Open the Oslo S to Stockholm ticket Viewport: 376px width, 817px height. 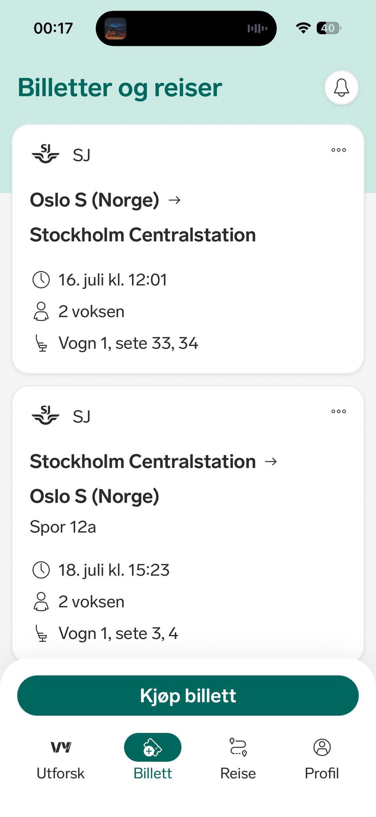tap(188, 249)
